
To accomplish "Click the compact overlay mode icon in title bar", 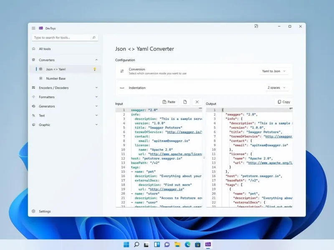I will [256, 26].
